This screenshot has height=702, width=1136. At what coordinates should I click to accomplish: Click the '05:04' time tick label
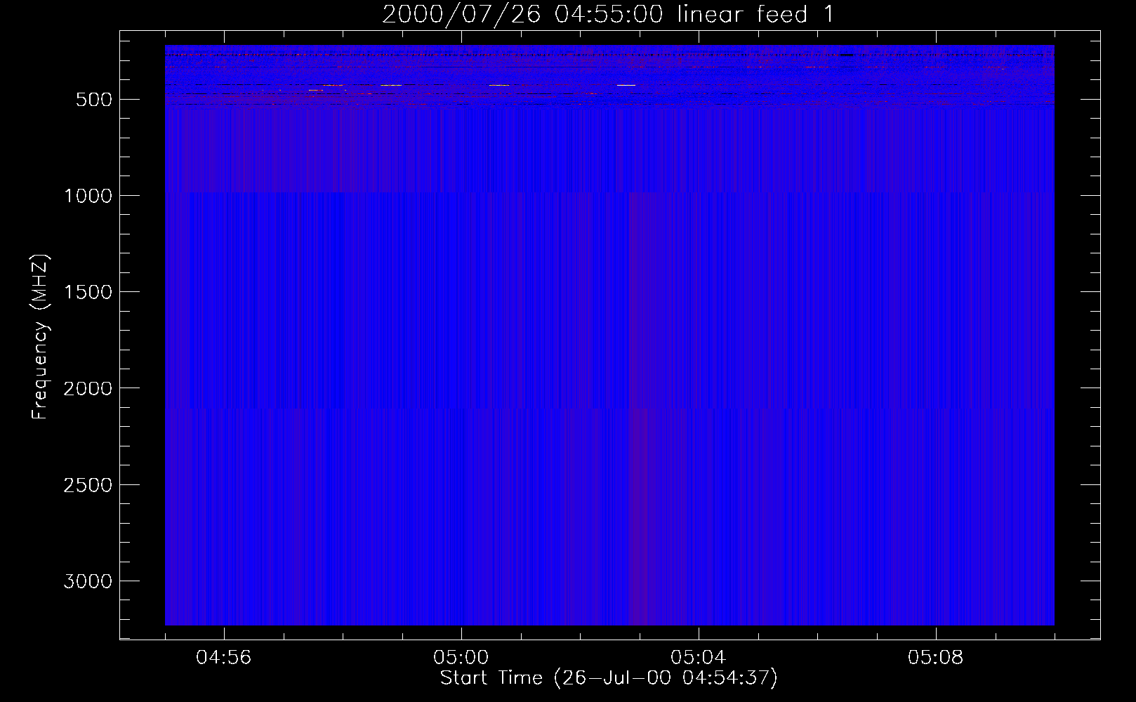(x=699, y=658)
